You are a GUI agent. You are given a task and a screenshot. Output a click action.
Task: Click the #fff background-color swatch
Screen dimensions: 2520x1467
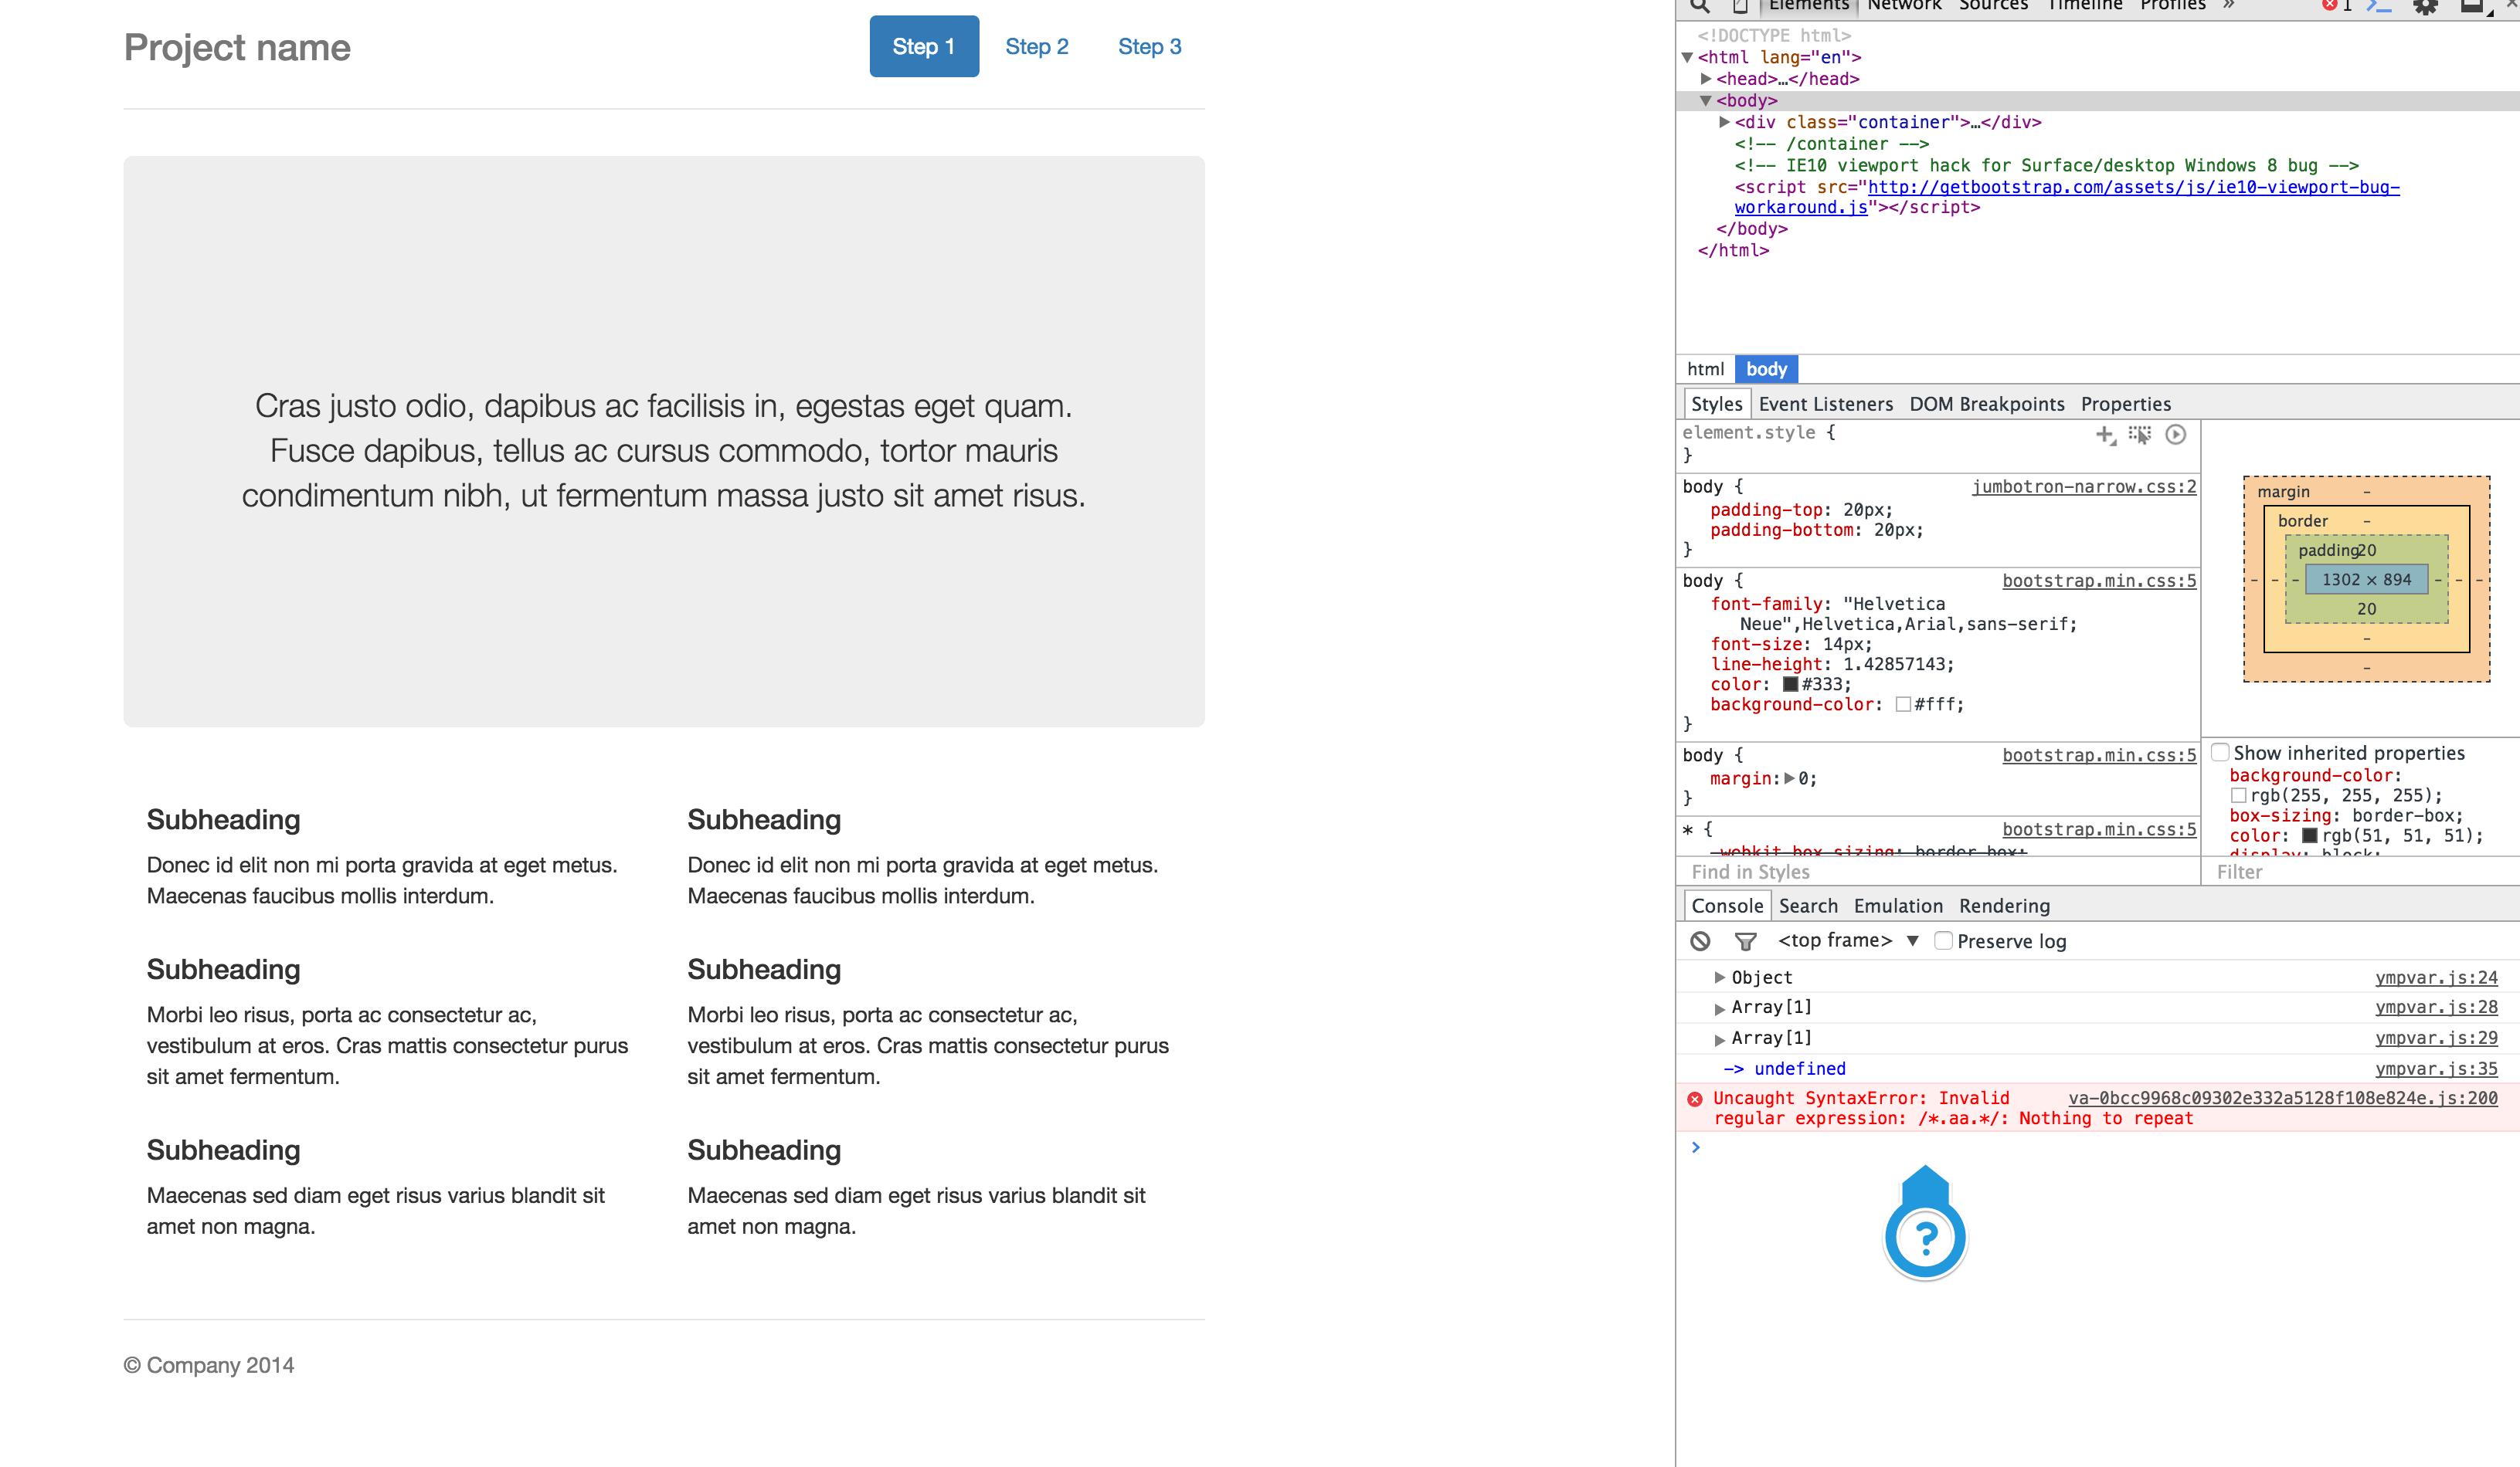(x=1902, y=704)
